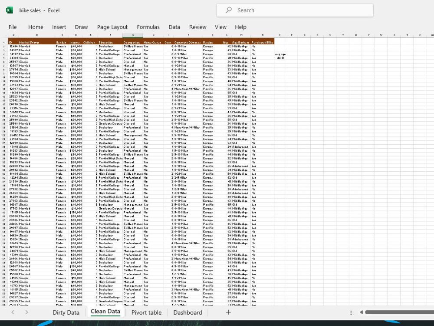Go to the Page Layout tab
Image resolution: width=434 pixels, height=326 pixels.
[112, 27]
